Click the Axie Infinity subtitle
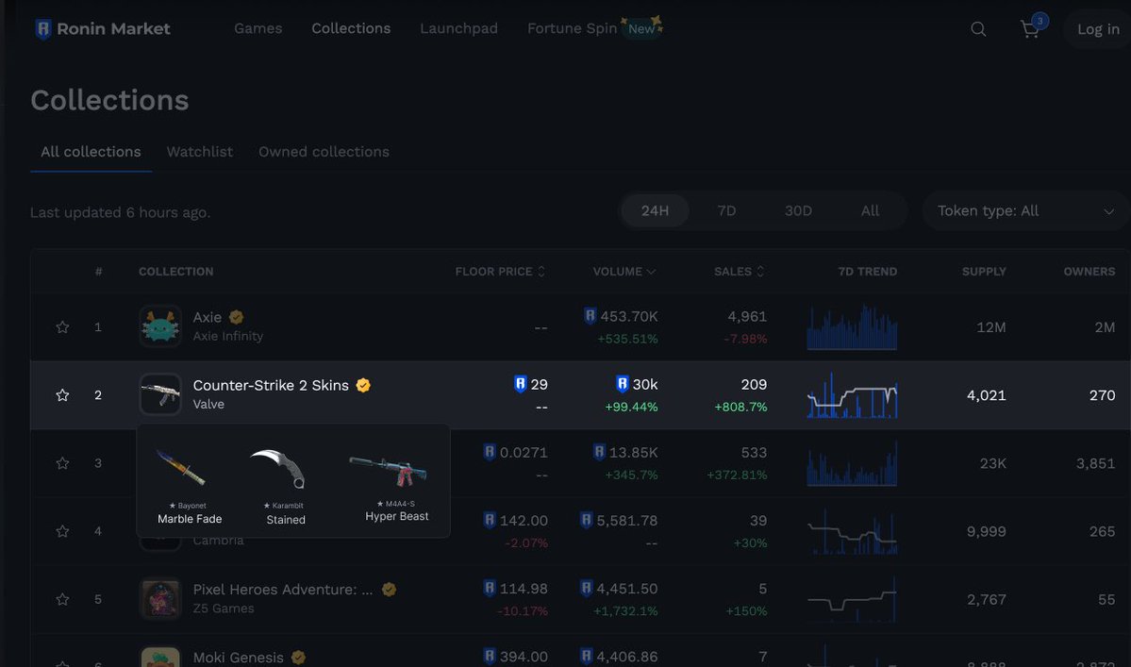Viewport: 1131px width, 667px height. (228, 336)
